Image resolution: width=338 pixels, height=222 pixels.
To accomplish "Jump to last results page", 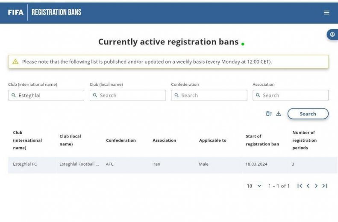I will point(325,186).
